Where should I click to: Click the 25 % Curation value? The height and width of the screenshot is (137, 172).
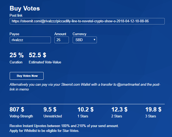pyautogui.click(x=17, y=55)
